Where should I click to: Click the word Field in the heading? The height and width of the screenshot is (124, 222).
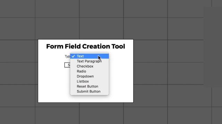pos(72,46)
